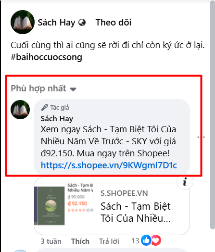View the blue like reaction icon
This screenshot has height=252, width=215.
pyautogui.click(x=146, y=240)
